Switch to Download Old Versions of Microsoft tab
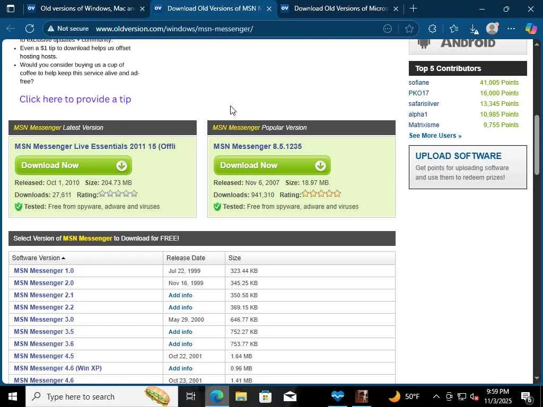 tap(340, 8)
